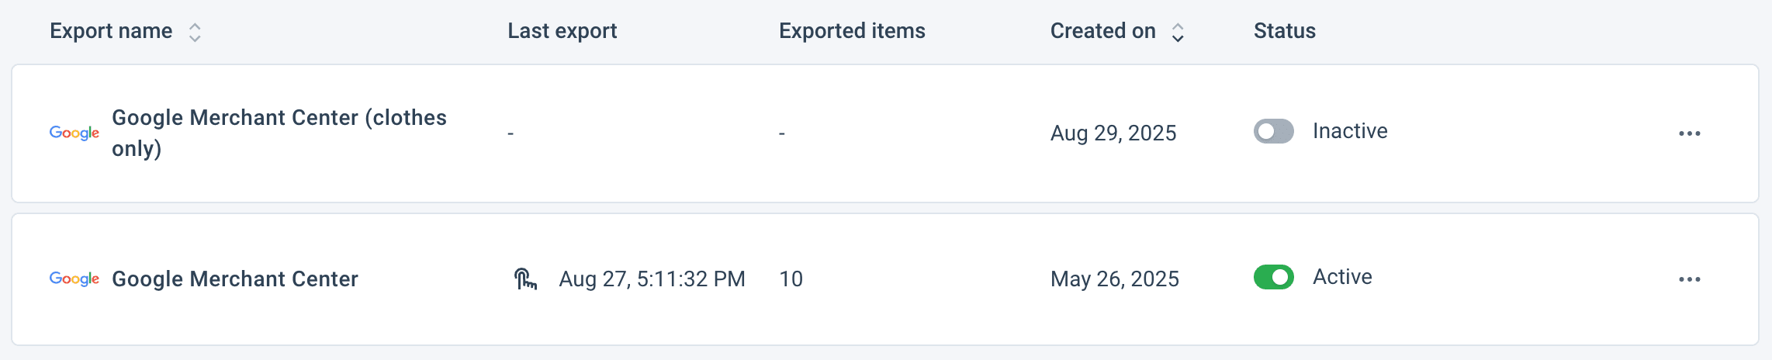Image resolution: width=1772 pixels, height=360 pixels.
Task: Disable the Active Google Merchant Center export toggle
Action: [1273, 277]
